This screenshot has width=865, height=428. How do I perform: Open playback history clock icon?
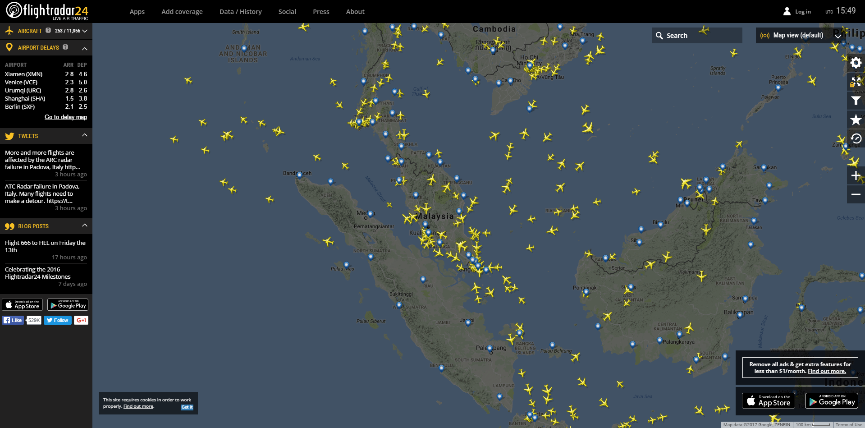point(856,138)
